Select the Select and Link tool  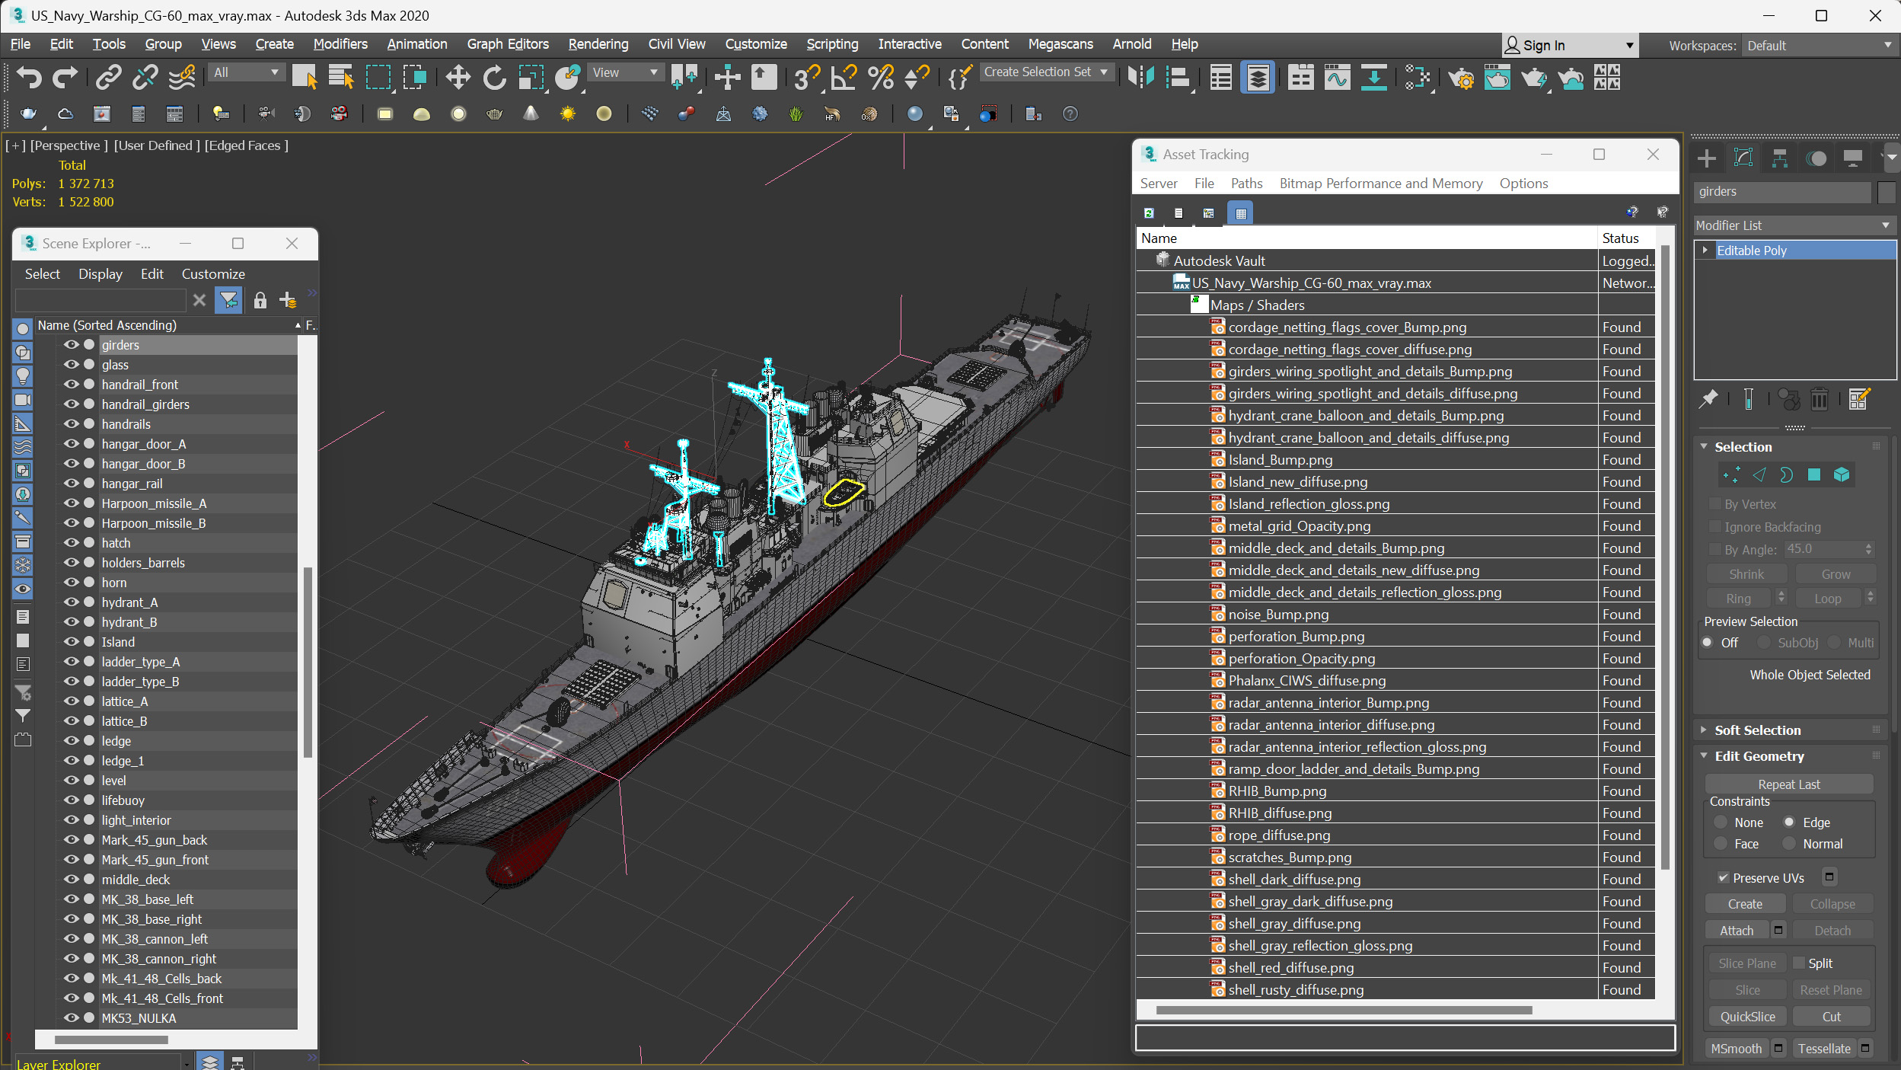[x=108, y=77]
